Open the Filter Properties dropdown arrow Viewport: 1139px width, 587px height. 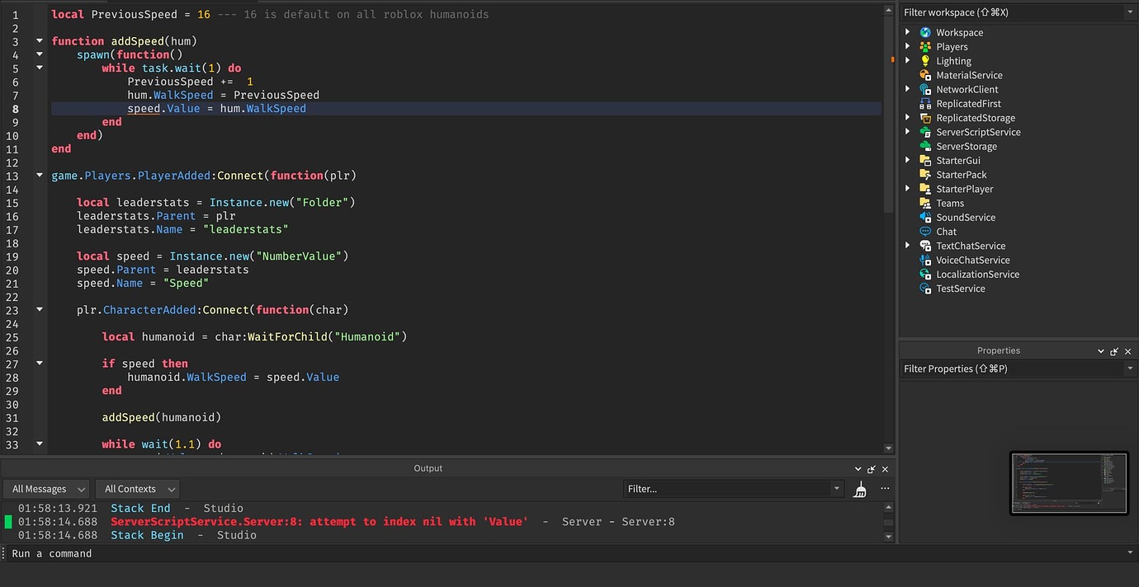(1130, 369)
